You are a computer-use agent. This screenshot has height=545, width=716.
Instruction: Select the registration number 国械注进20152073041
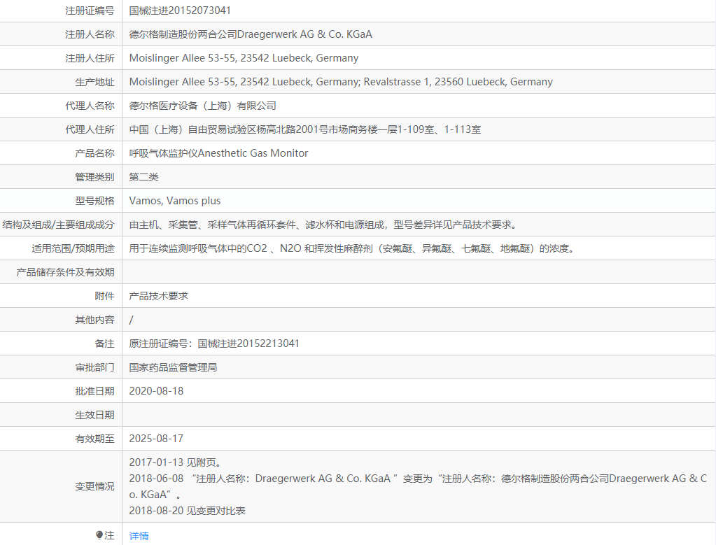180,10
